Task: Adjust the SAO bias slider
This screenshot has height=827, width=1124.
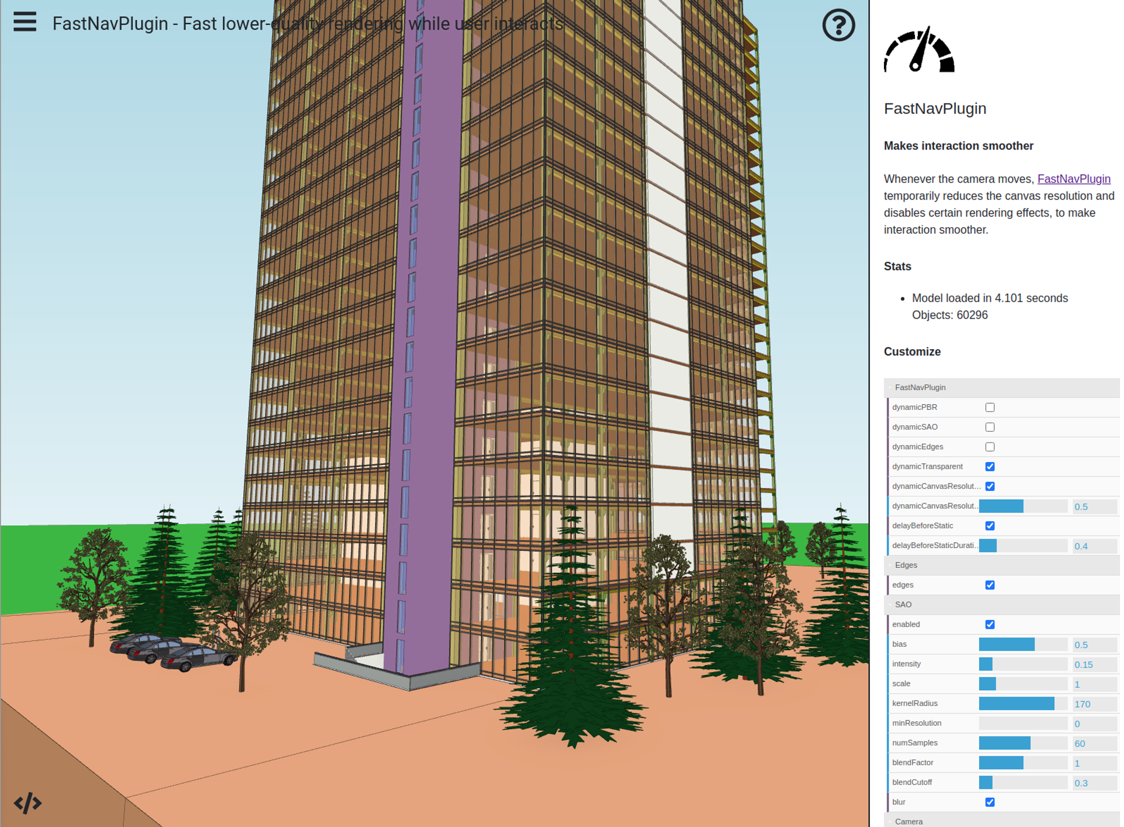Action: pyautogui.click(x=1023, y=644)
